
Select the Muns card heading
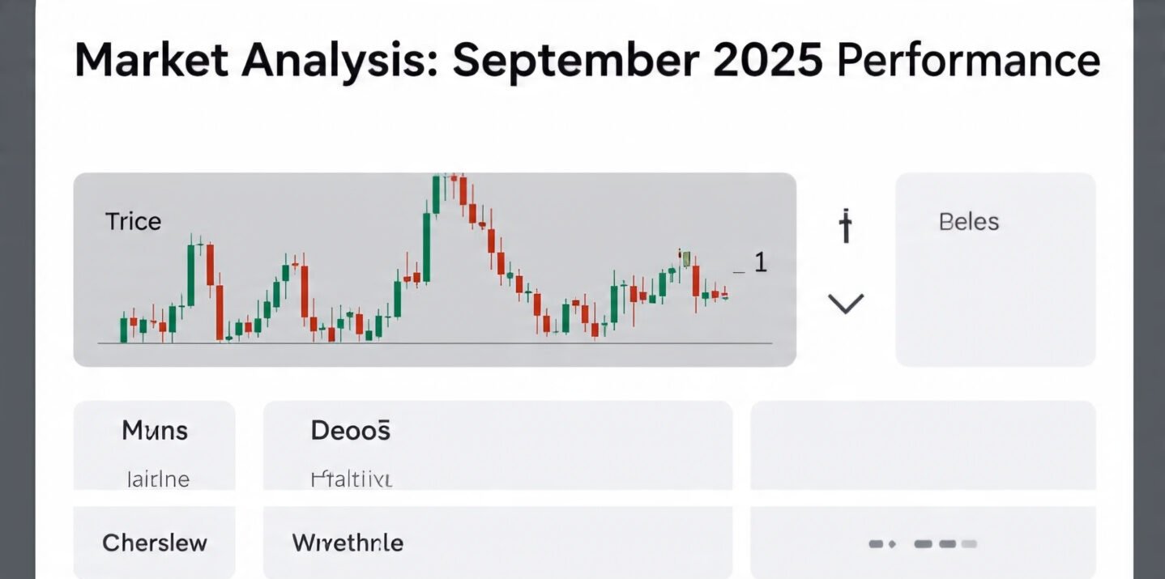[155, 430]
